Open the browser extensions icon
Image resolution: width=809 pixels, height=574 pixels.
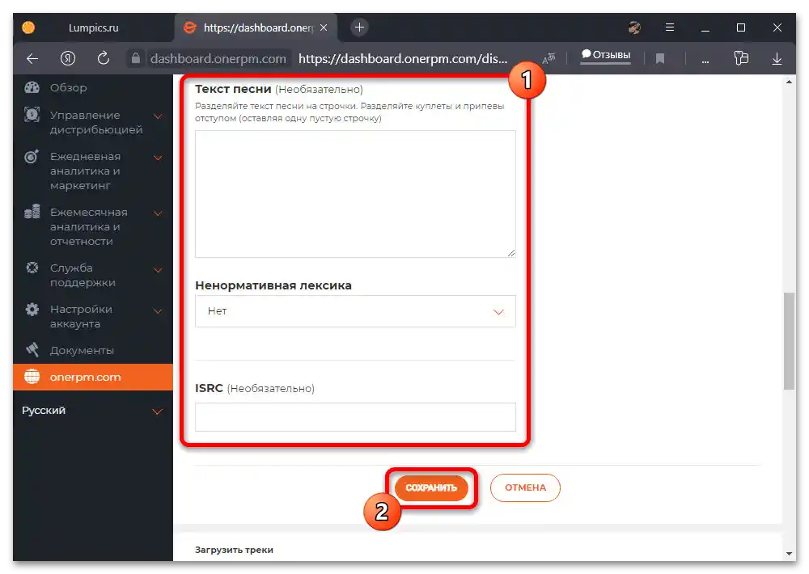point(741,57)
